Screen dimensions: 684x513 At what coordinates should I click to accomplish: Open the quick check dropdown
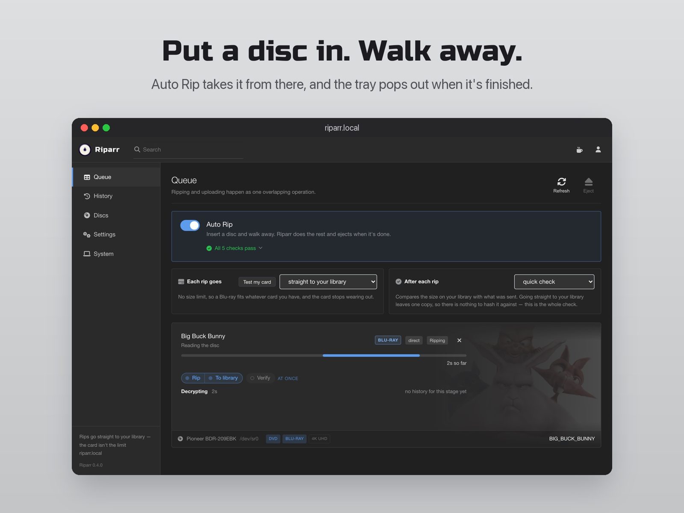(554, 282)
